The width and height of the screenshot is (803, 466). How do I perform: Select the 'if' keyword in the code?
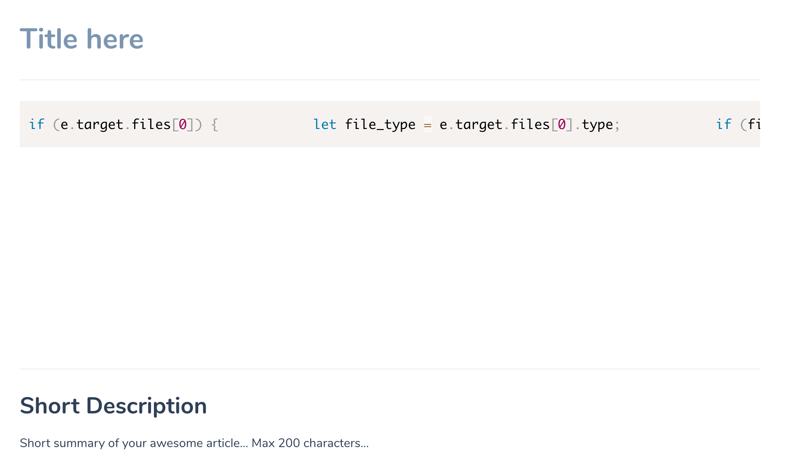coord(36,124)
